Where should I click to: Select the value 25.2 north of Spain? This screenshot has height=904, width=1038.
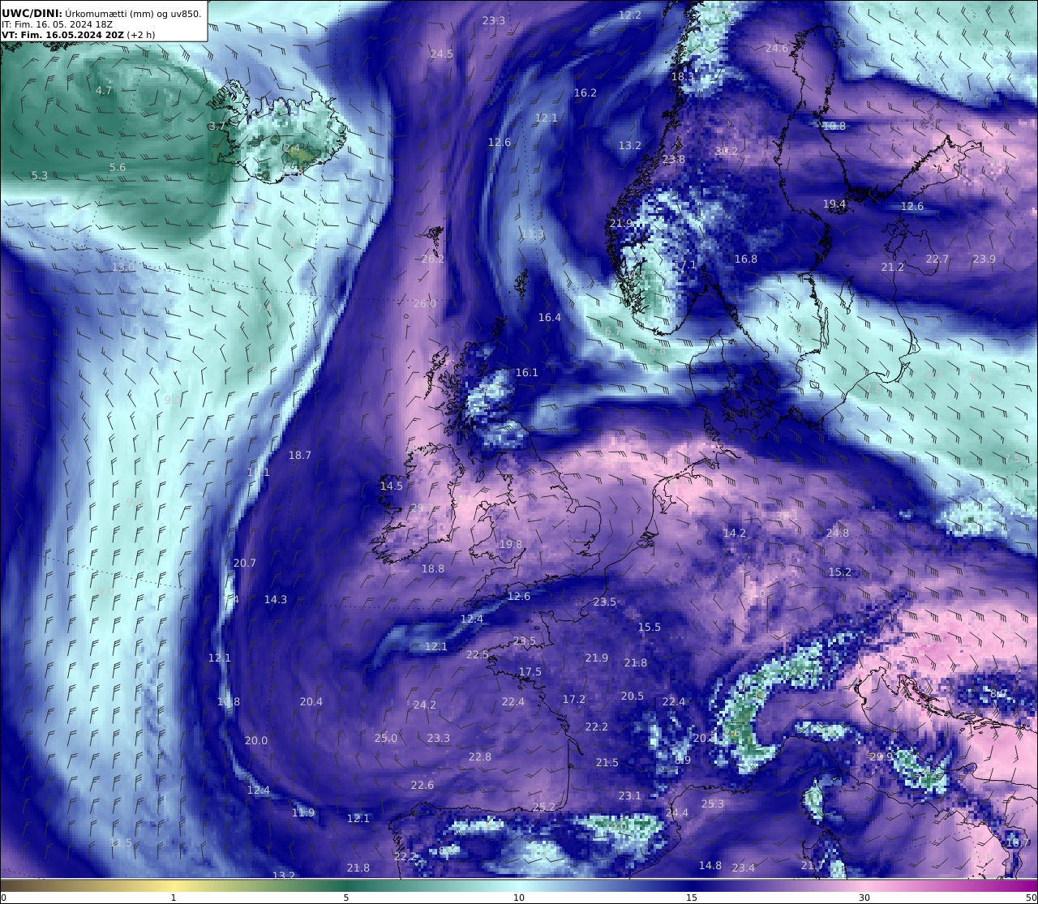click(544, 807)
